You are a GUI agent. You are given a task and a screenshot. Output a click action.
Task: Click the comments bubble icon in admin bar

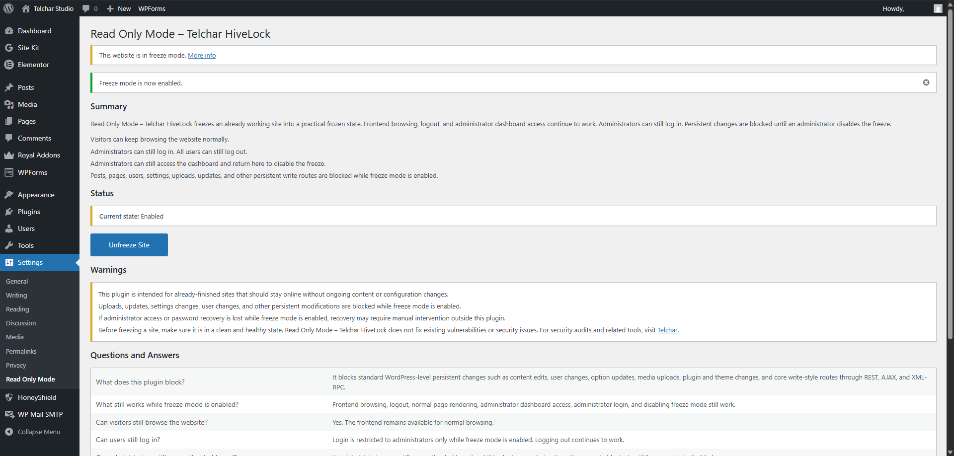86,8
